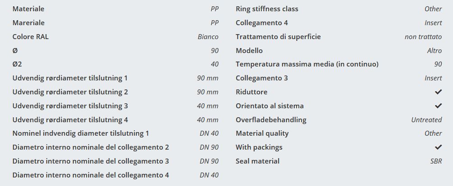Select Temperatura massima media label
The height and width of the screenshot is (186, 453).
[307, 64]
